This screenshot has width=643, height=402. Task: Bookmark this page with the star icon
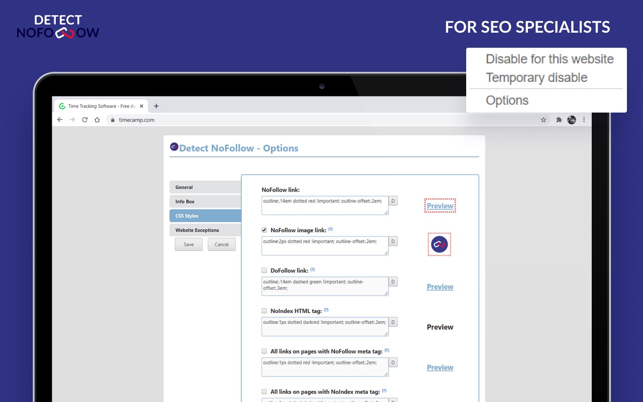(544, 120)
